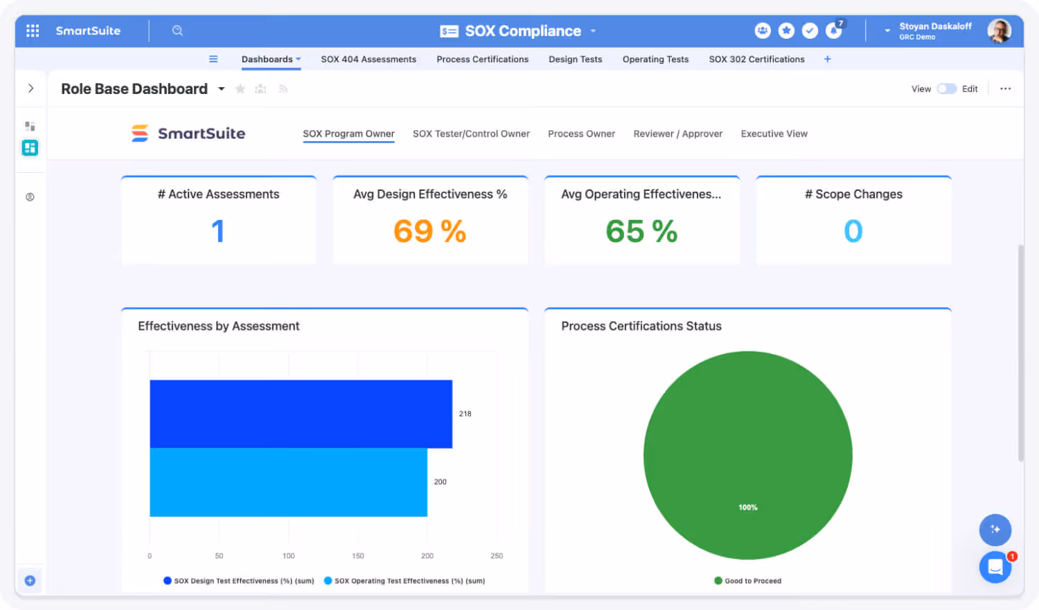The height and width of the screenshot is (610, 1039).
Task: Open the three-dot more options menu
Action: pyautogui.click(x=1005, y=89)
